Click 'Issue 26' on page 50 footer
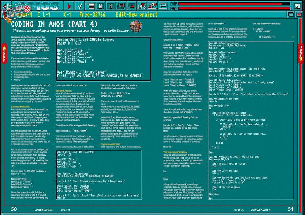Screen dimensions: 305x215 click(66, 210)
